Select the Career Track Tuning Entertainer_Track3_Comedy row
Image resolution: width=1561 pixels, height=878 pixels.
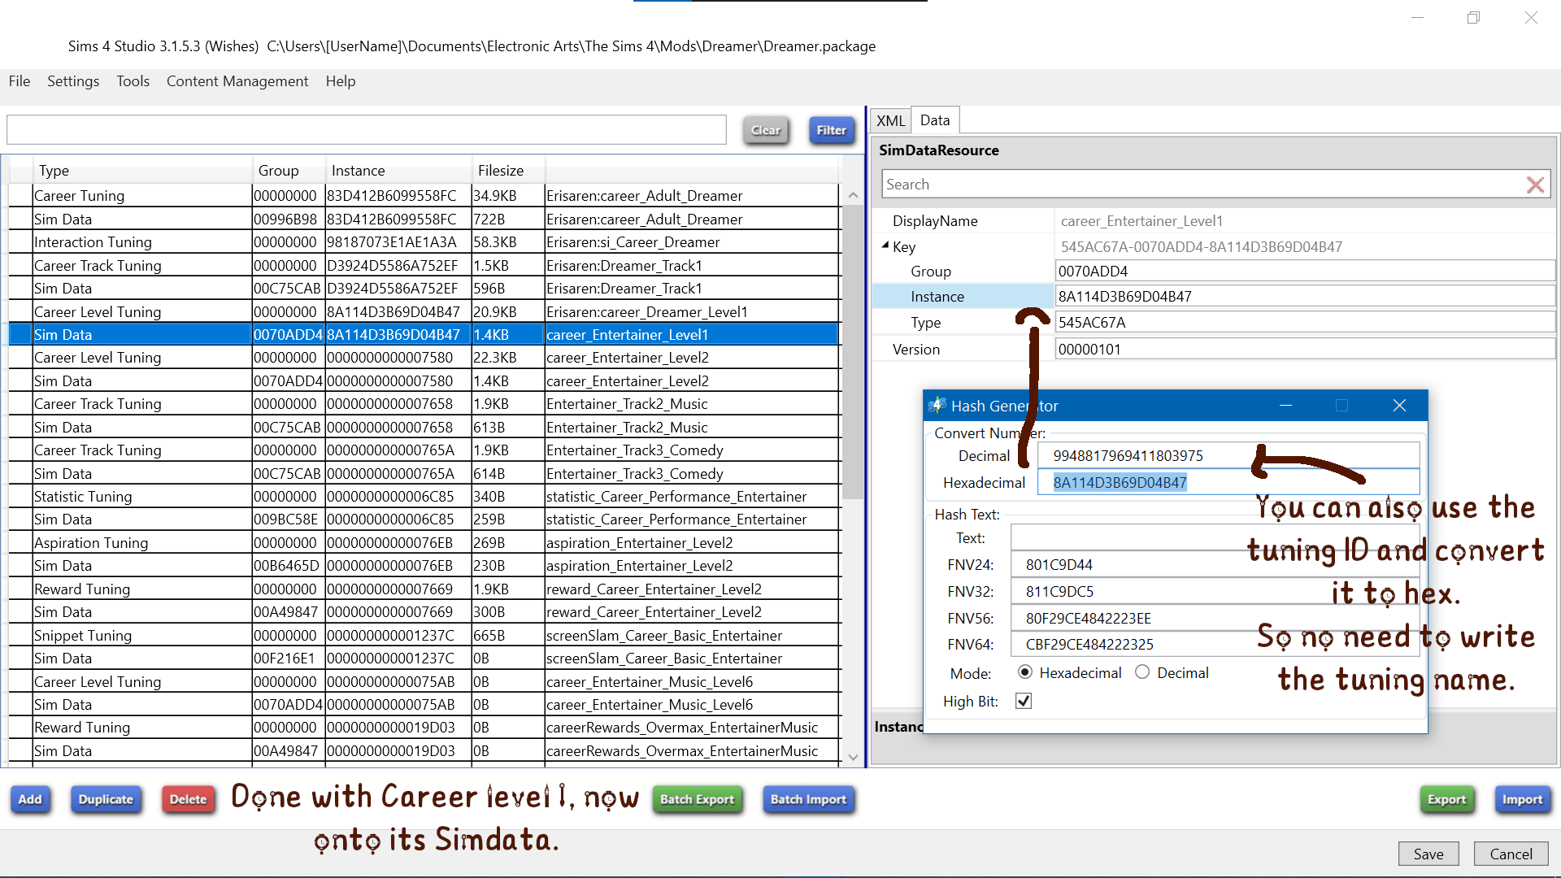tap(424, 450)
